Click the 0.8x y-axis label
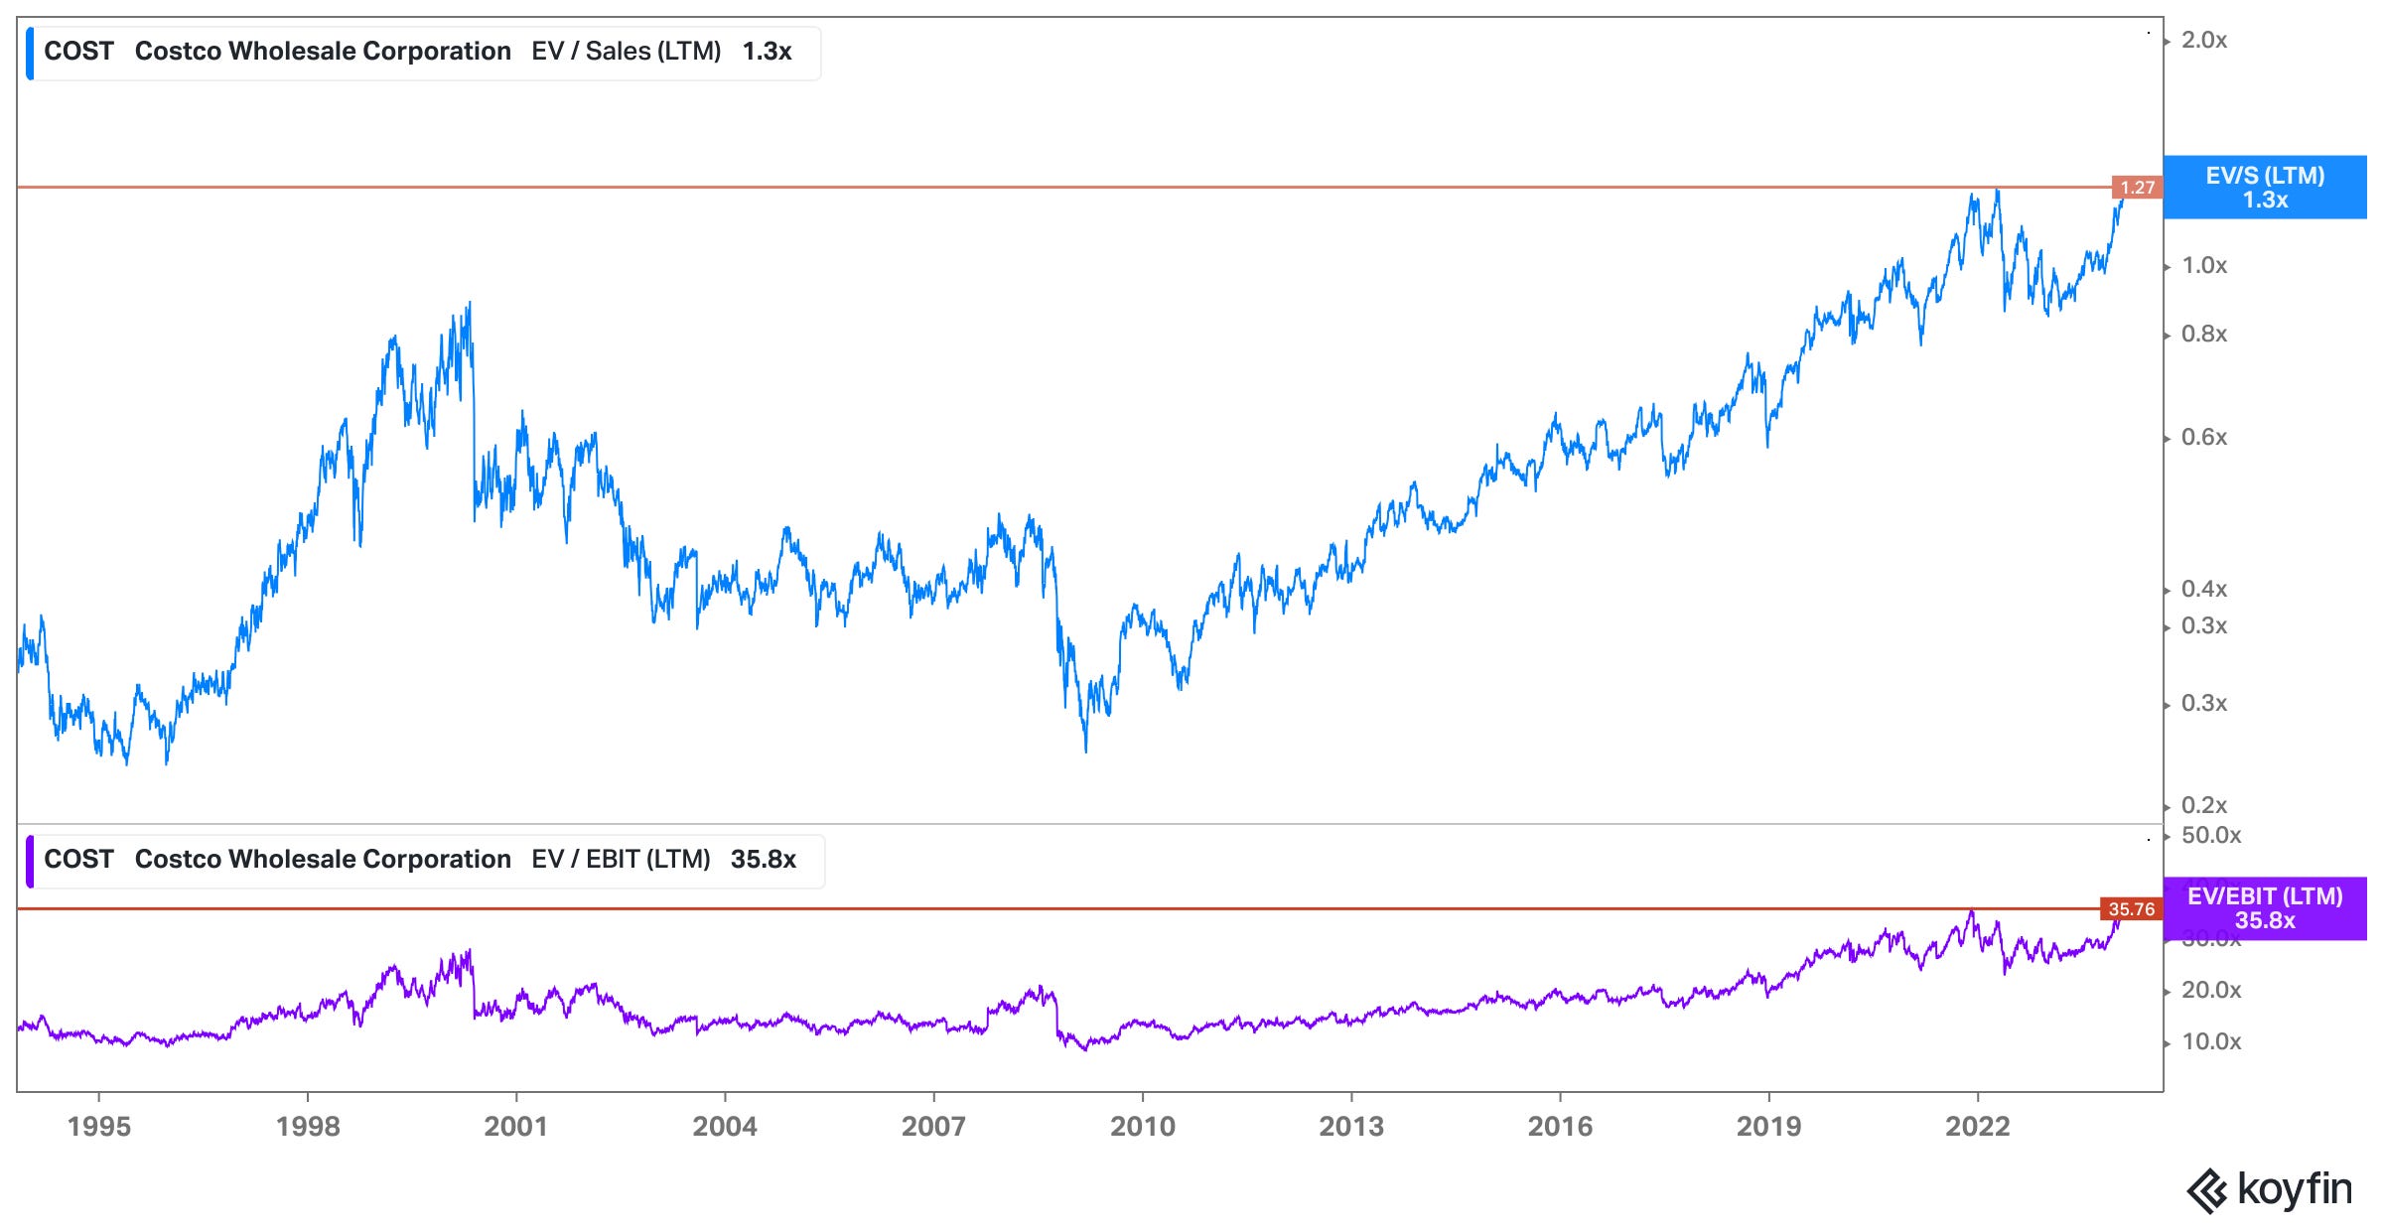Screen dimensions: 2383x1231 click(2204, 335)
